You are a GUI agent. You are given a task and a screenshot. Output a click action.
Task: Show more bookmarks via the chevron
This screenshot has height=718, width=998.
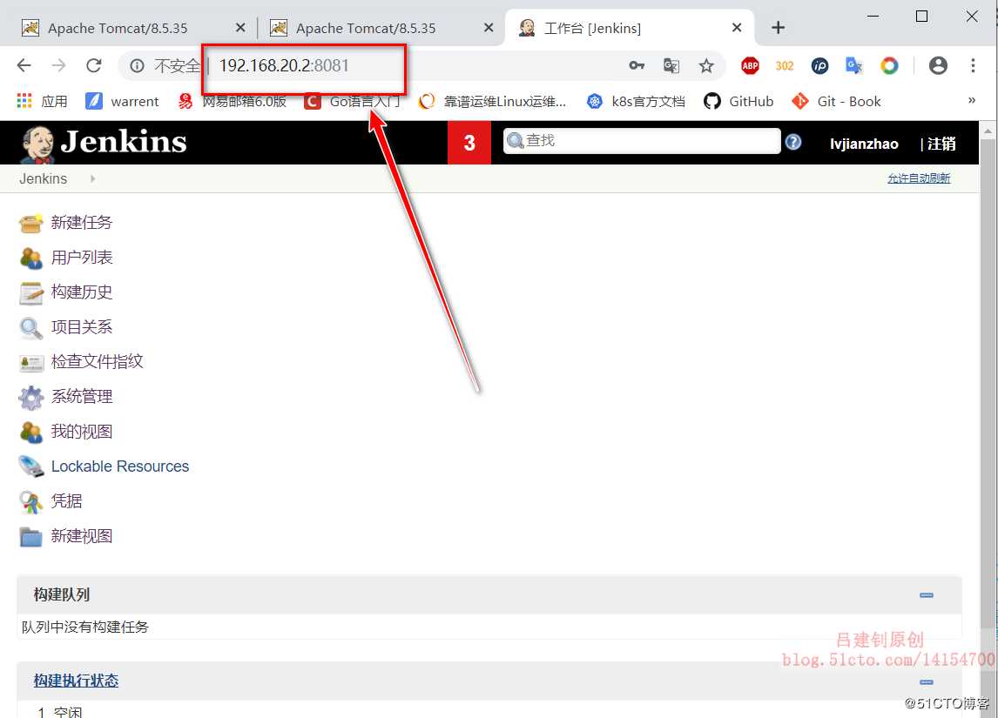pos(971,100)
